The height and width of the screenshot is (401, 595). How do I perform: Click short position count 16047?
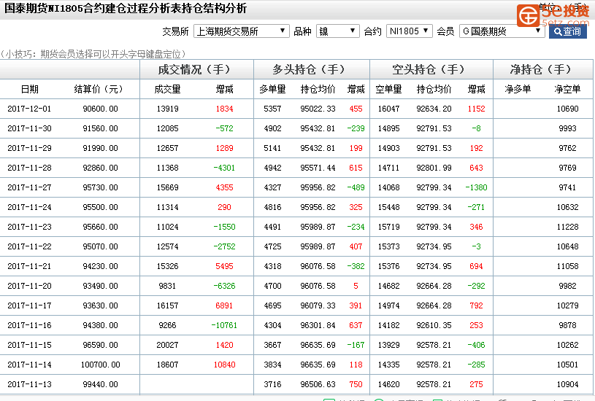(388, 109)
